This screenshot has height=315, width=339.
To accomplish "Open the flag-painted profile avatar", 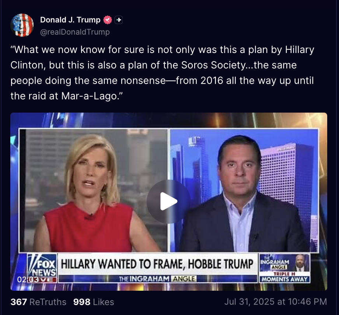I will coord(22,25).
